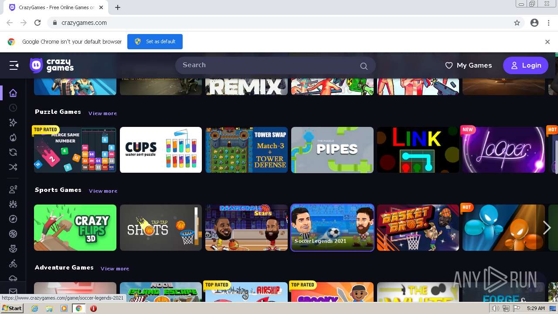Viewport: 558px width, 314px height.
Task: Open Chrome three-dot menu
Action: (548, 23)
